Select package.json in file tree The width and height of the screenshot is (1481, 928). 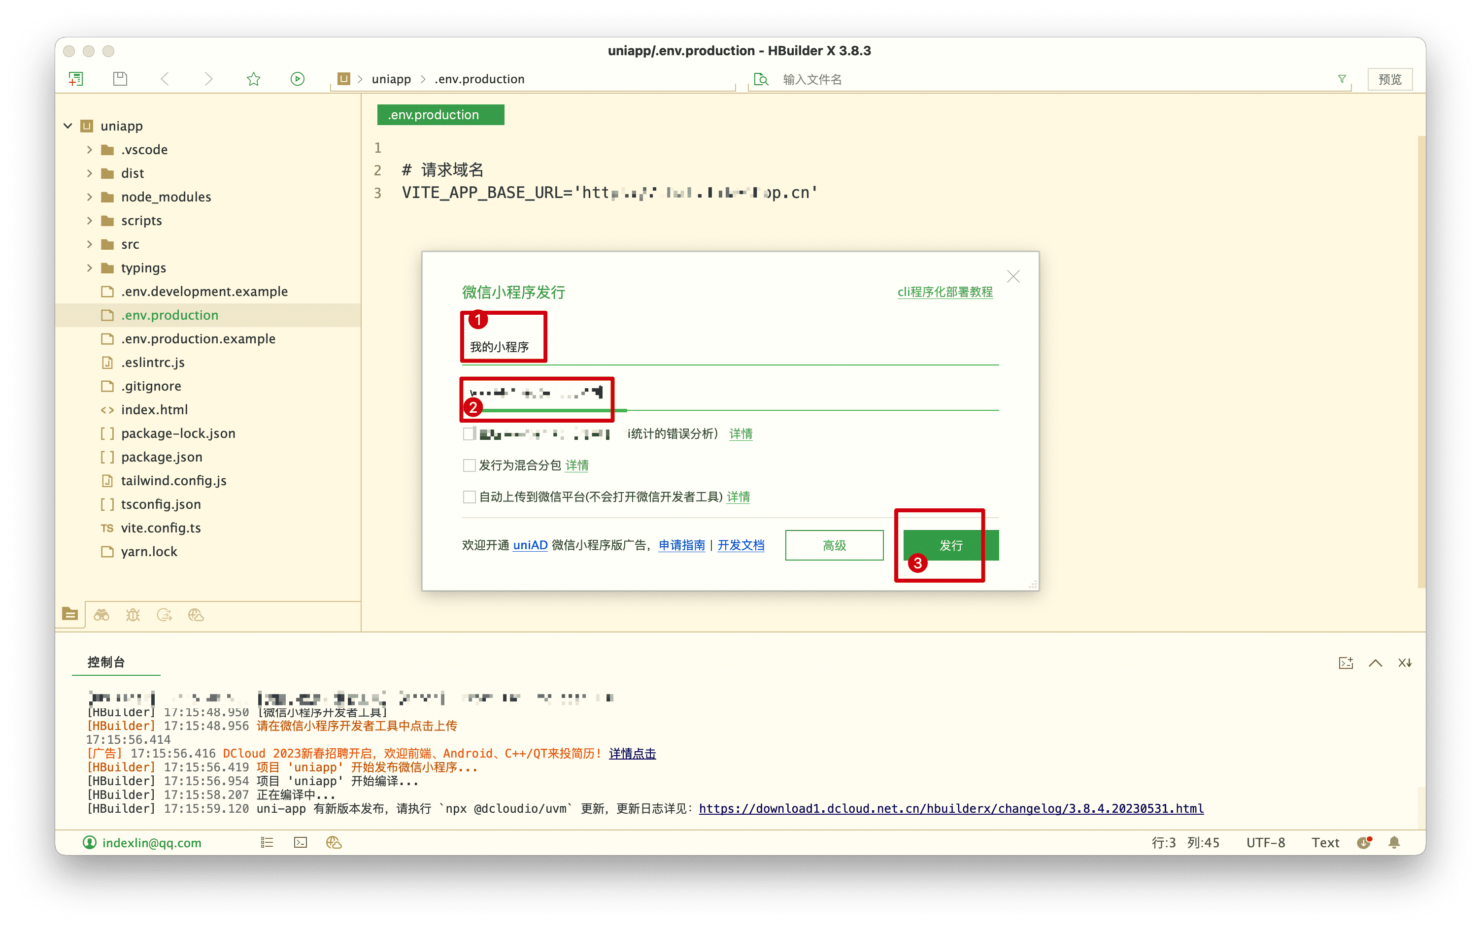[x=162, y=457]
